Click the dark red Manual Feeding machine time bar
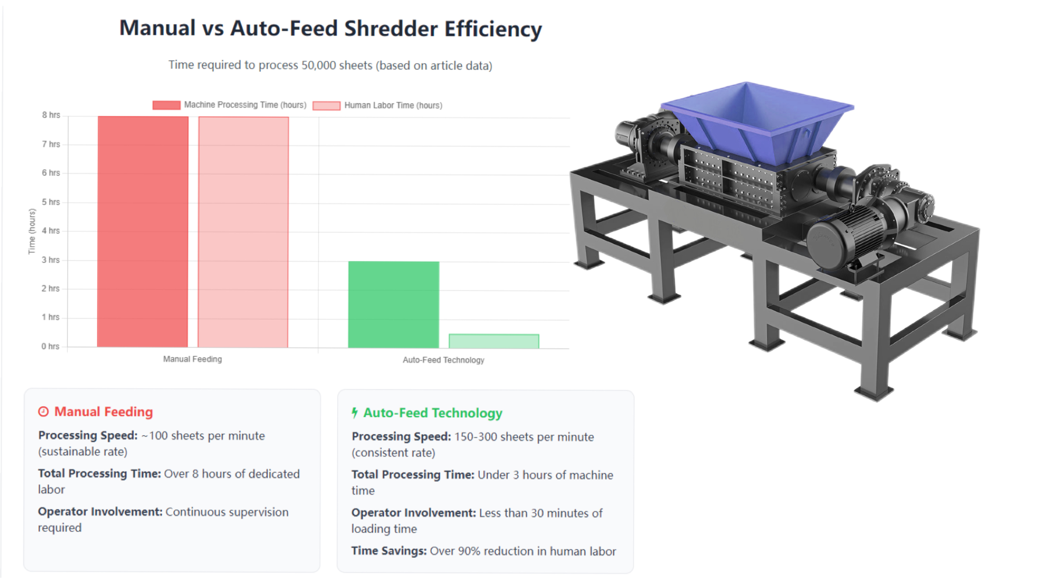The image size is (1043, 586). 142,231
